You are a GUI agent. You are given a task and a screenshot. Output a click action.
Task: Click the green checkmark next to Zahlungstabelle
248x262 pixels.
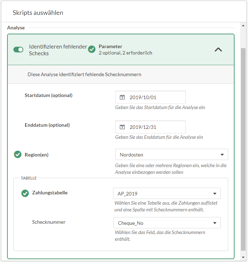click(x=25, y=193)
